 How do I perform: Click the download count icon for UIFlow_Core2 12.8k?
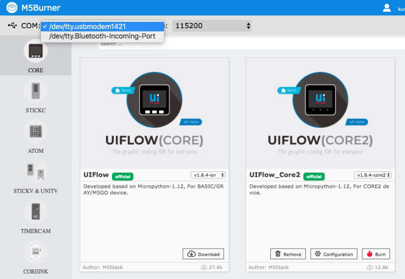[370, 267]
